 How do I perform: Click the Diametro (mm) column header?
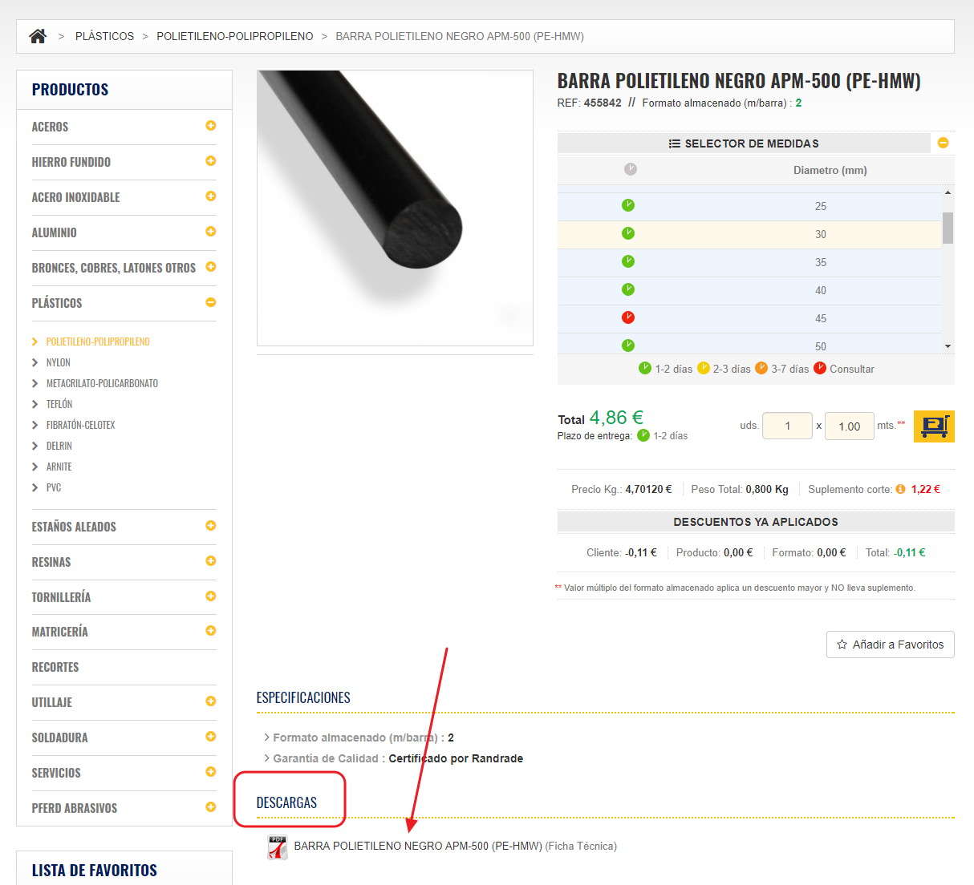coord(830,170)
